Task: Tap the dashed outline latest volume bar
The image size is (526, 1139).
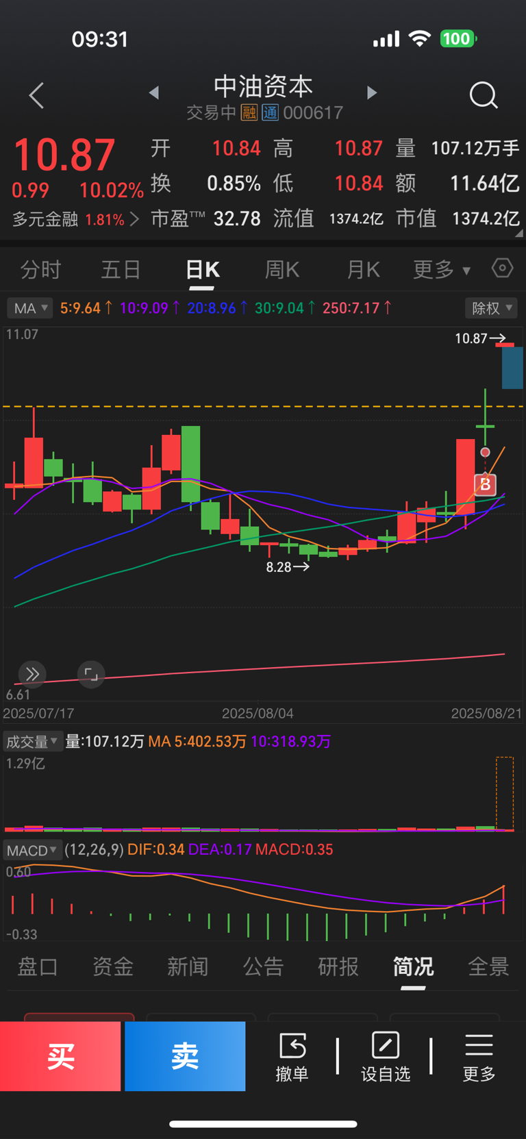Action: pos(505,794)
